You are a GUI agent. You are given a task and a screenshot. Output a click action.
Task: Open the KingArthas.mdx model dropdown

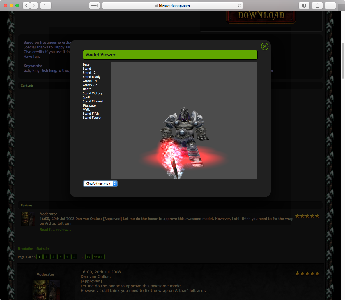click(x=100, y=184)
